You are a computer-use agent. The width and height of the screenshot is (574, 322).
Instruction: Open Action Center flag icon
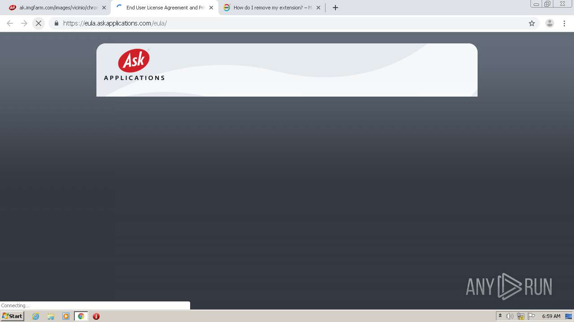click(531, 316)
